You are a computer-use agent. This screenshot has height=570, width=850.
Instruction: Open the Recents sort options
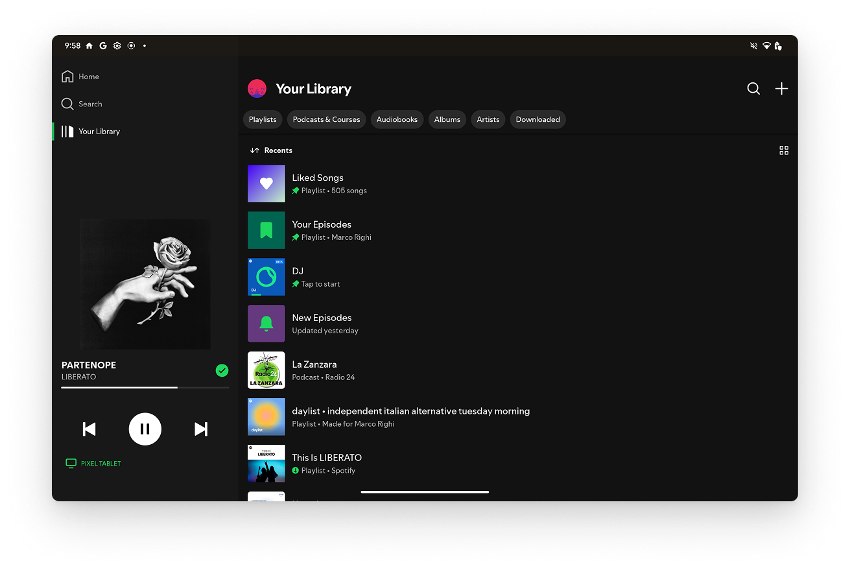[271, 150]
